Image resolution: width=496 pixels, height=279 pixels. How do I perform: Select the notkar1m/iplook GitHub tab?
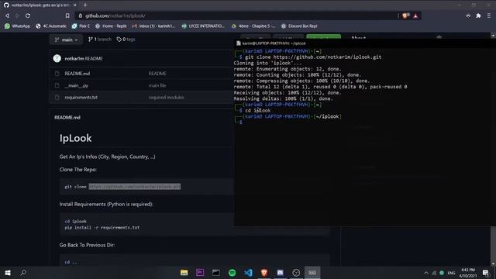click(x=40, y=5)
